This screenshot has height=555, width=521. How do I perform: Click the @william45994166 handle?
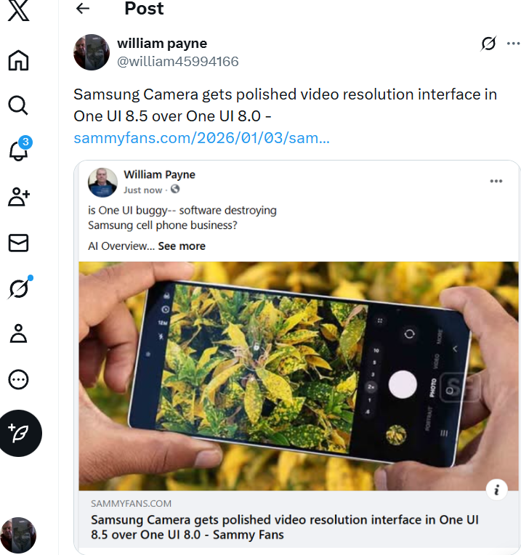[x=177, y=62]
